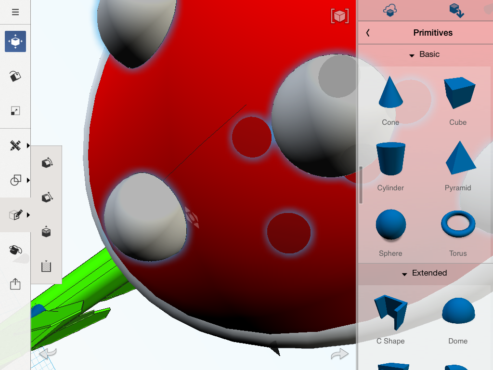Open the modify box-with-pencil tool

pyautogui.click(x=16, y=215)
